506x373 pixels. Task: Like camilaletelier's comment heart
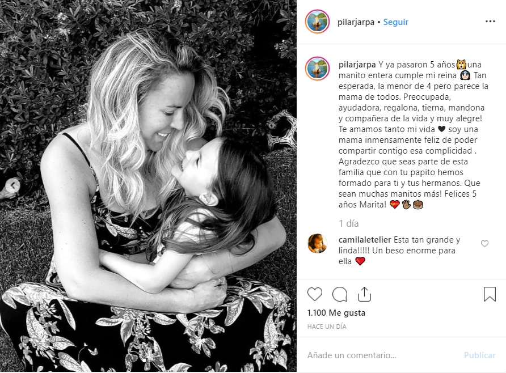(484, 244)
